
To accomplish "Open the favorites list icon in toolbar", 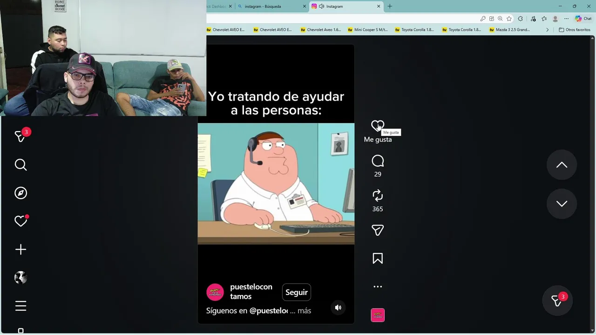I will [x=544, y=19].
